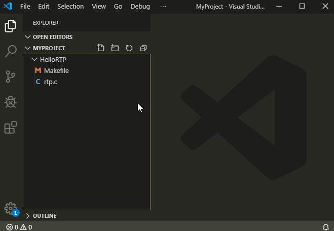The image size is (334, 231).
Task: Open the Manage gear settings icon
Action: pos(10,208)
